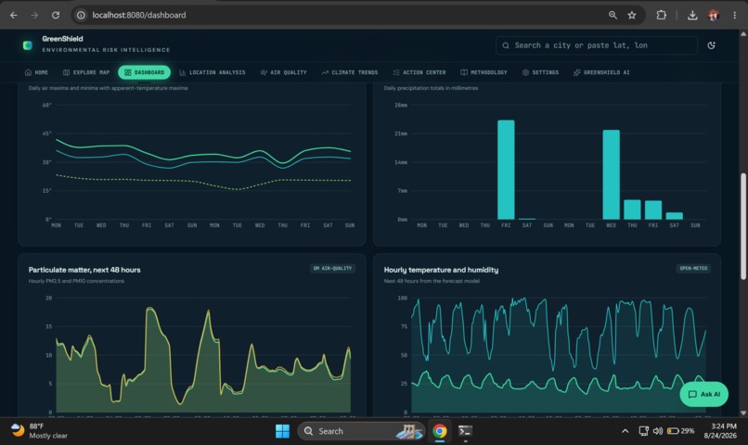Click the GreenShield logo icon
748x445 pixels.
click(28, 45)
